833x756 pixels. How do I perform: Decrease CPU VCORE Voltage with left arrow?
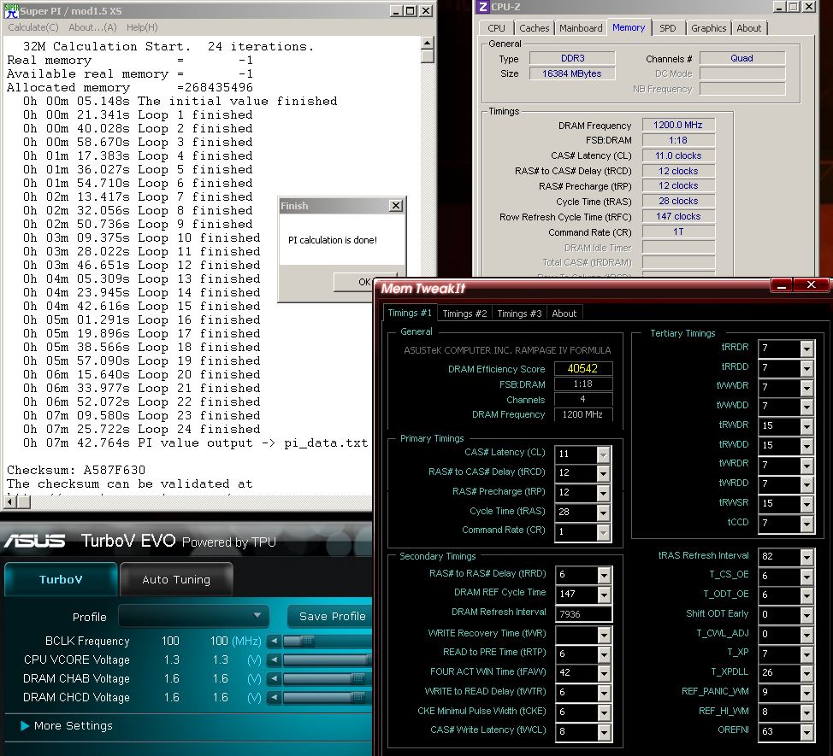point(274,660)
